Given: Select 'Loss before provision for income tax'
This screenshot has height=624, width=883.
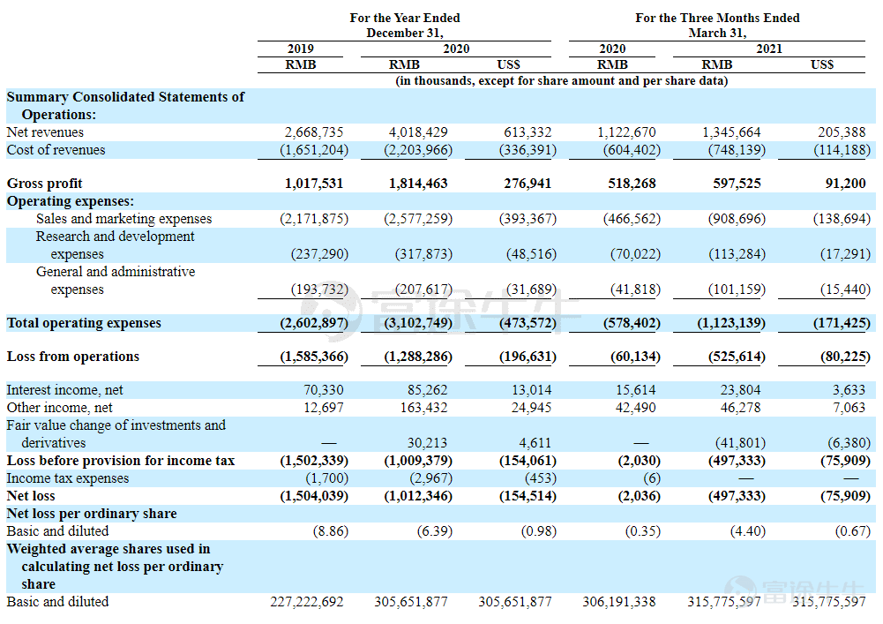Looking at the screenshot, I should point(121,461).
